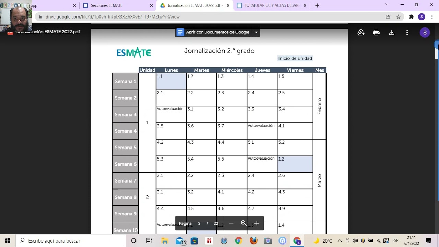Viewport: 439px width, 247px height.
Task: Click the 'Miércoles' column header
Action: coord(232,70)
